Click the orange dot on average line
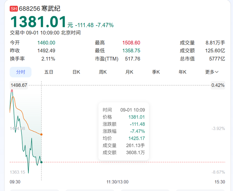The width and height of the screenshot is (233, 191). click(x=42, y=134)
